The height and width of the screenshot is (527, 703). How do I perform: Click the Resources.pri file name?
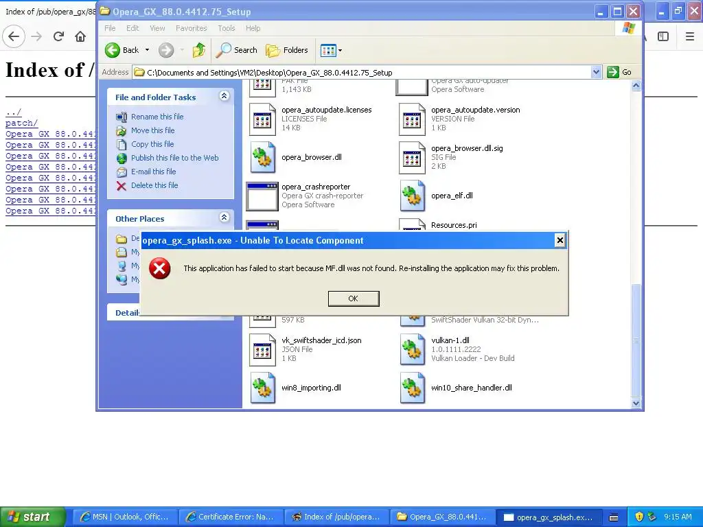click(x=454, y=225)
